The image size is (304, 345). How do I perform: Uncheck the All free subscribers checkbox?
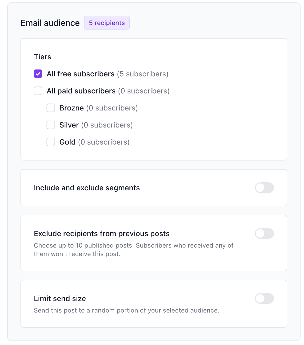pos(38,74)
